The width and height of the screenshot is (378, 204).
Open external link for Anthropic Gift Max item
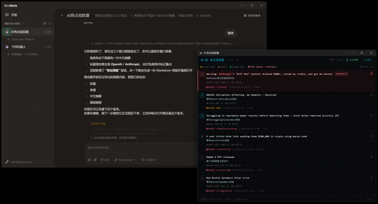click(x=371, y=74)
